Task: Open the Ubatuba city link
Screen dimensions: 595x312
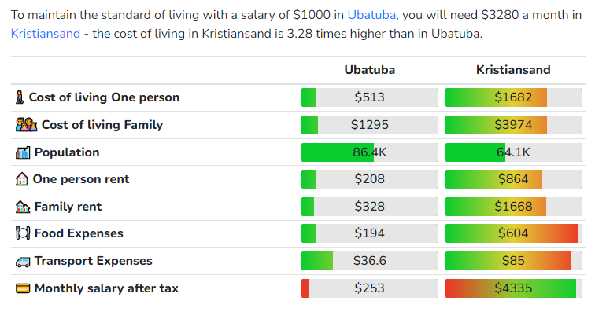Action: [x=371, y=15]
